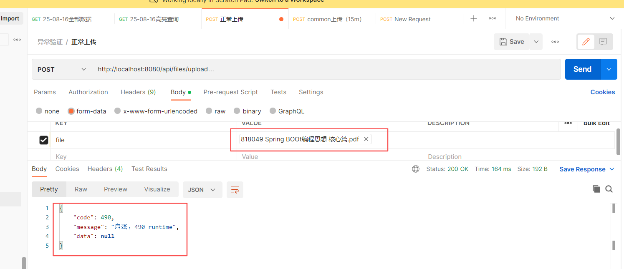Screen dimensions: 624x269
Task: Select the form-data radio button
Action: (x=71, y=111)
